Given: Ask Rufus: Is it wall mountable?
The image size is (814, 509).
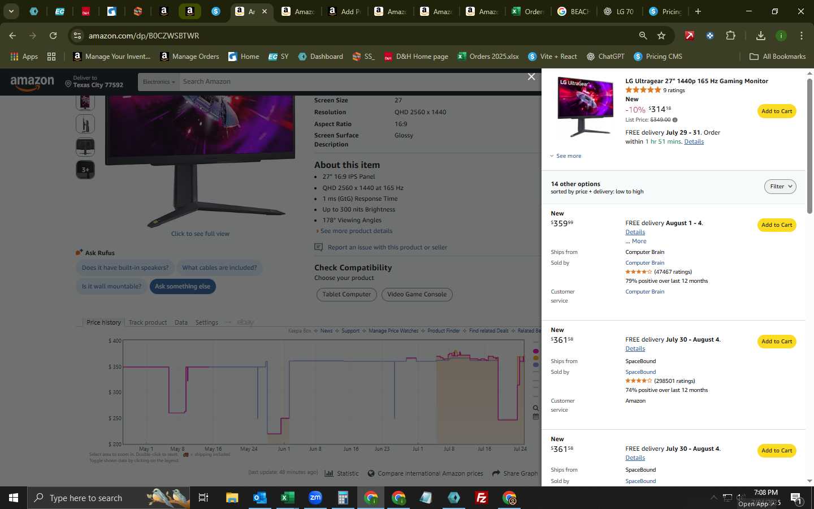Looking at the screenshot, I should (111, 286).
